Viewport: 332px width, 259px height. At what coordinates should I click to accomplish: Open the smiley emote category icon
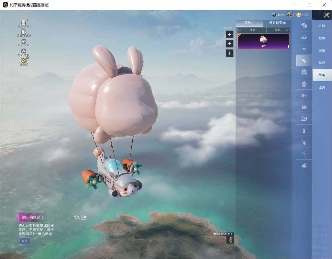pos(304,72)
